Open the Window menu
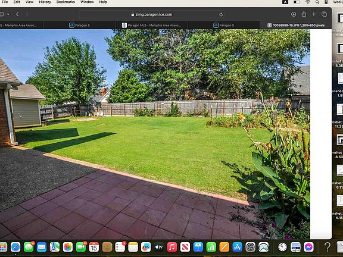Image resolution: width=343 pixels, height=257 pixels. [x=87, y=2]
